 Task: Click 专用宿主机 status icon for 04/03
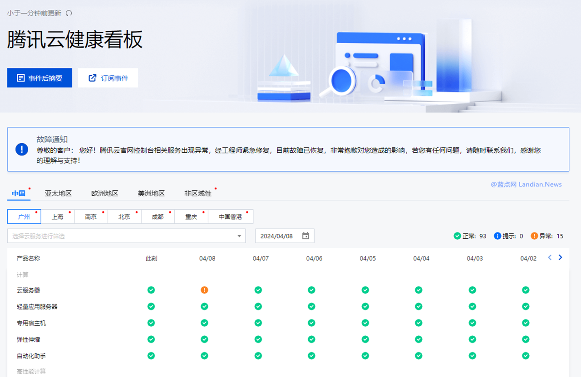pyautogui.click(x=472, y=323)
